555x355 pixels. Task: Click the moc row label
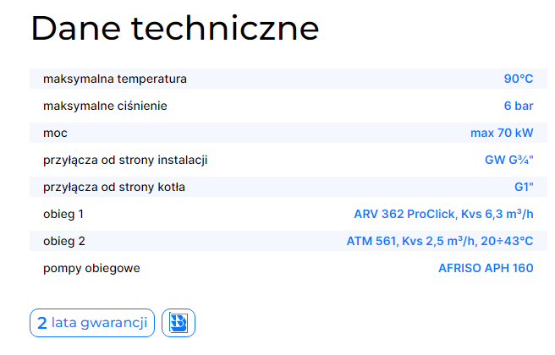(55, 134)
